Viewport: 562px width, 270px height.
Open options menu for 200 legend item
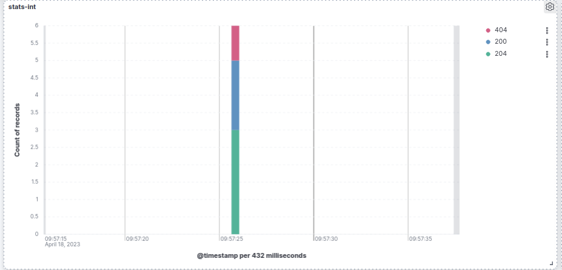(x=547, y=42)
